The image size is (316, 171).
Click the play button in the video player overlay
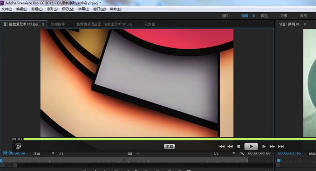pyautogui.click(x=251, y=147)
